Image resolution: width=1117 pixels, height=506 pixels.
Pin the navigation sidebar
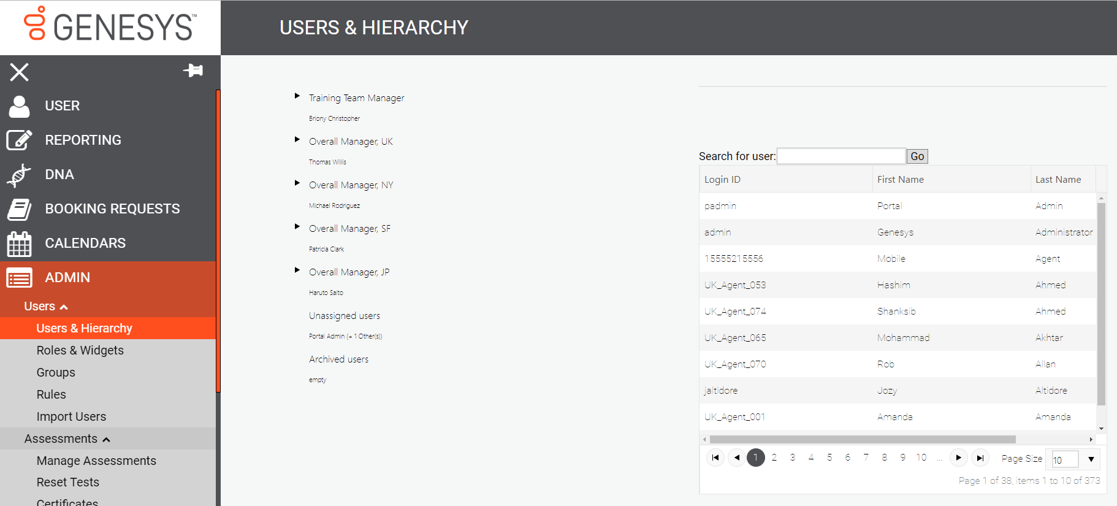point(193,71)
